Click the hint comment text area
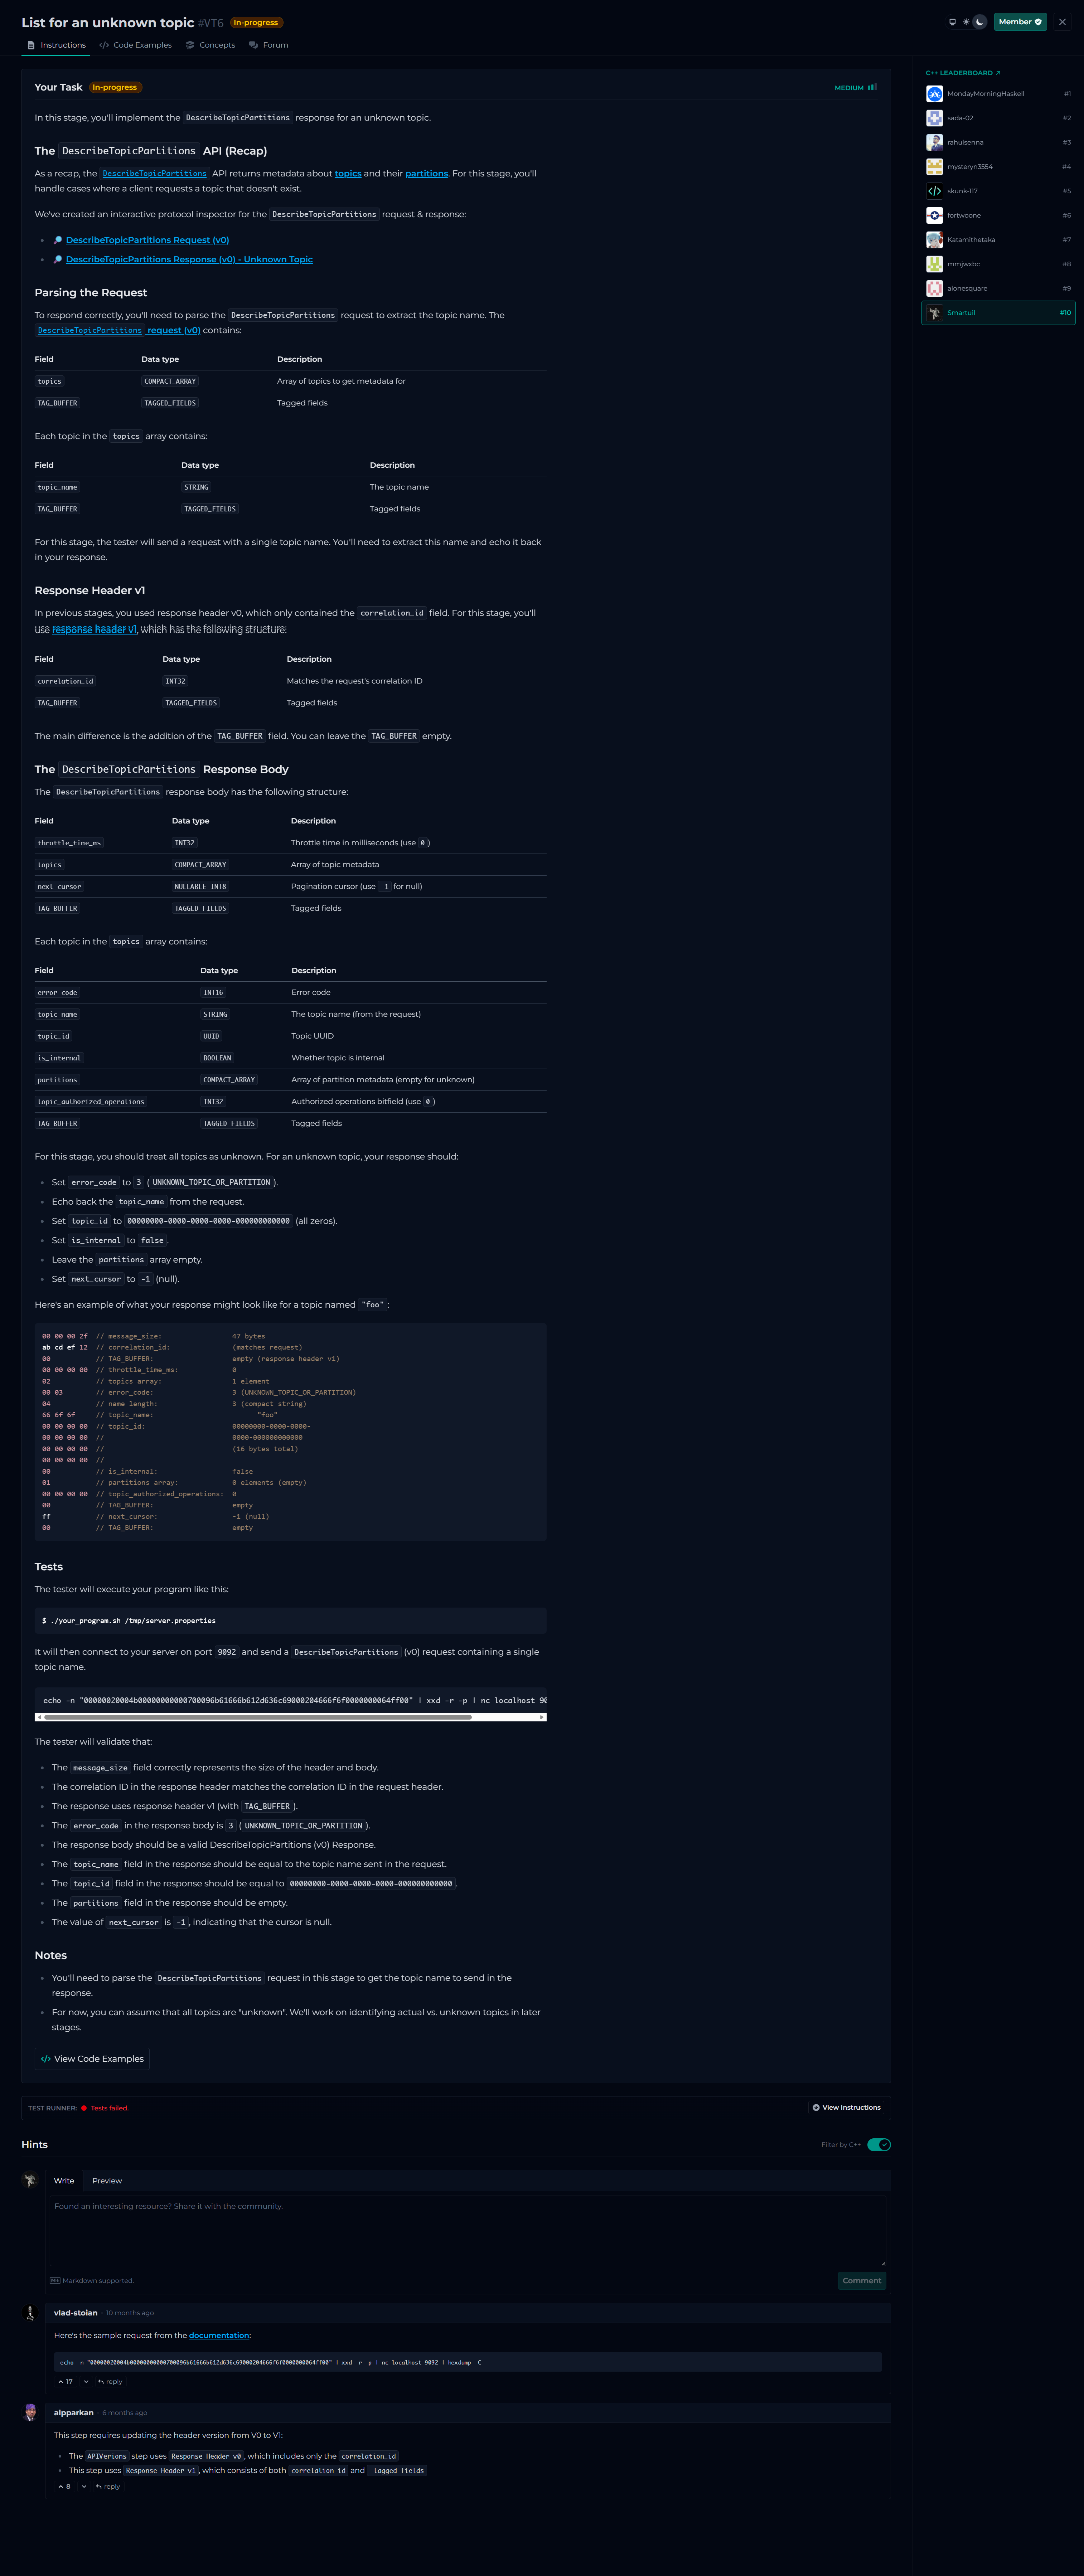 click(x=466, y=2230)
